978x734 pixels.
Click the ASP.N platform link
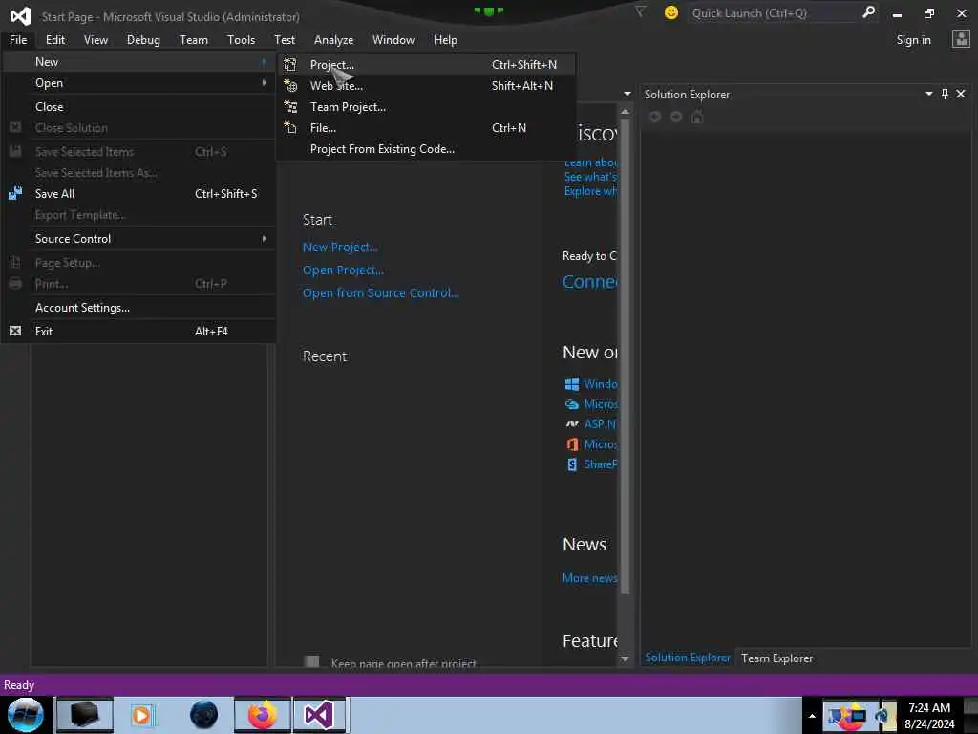point(600,423)
